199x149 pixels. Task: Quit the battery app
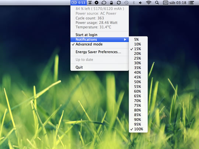tap(99, 67)
